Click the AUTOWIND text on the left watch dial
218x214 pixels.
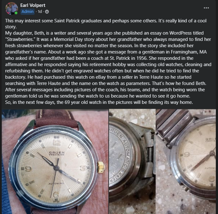[56, 183]
